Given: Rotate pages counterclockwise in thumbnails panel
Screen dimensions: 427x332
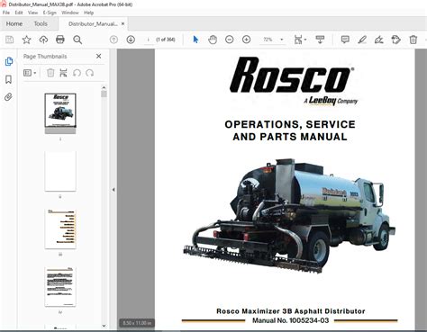Looking at the screenshot, I should [77, 73].
